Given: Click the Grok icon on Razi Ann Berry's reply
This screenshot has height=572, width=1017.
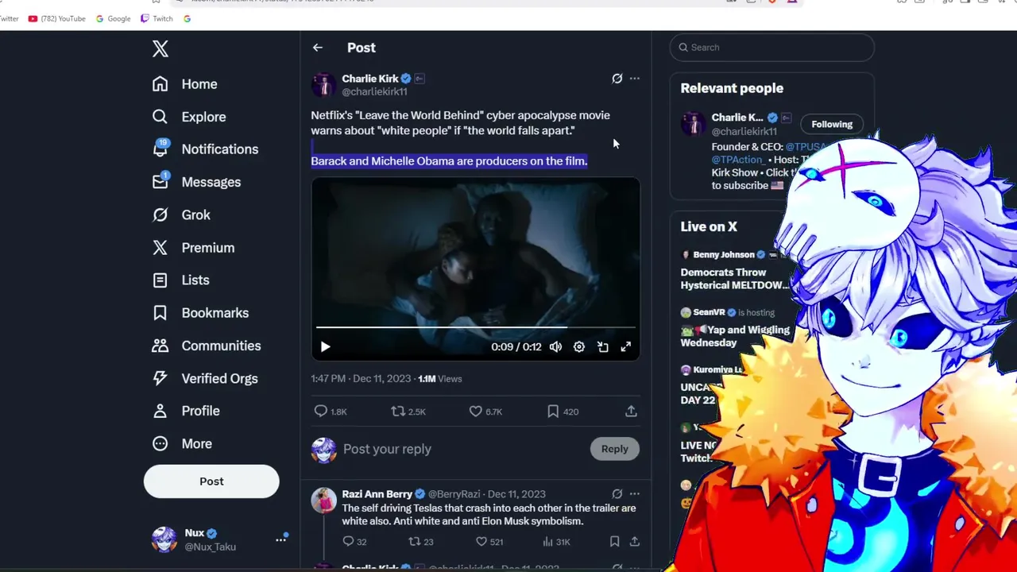Looking at the screenshot, I should pyautogui.click(x=617, y=494).
